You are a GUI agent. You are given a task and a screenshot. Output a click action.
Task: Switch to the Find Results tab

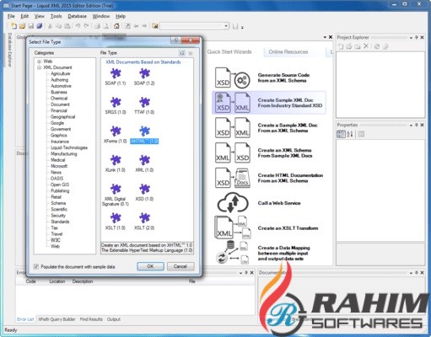pyautogui.click(x=91, y=319)
